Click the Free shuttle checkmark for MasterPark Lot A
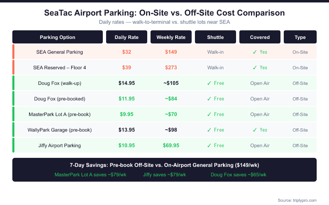The image size is (329, 205). (210, 114)
